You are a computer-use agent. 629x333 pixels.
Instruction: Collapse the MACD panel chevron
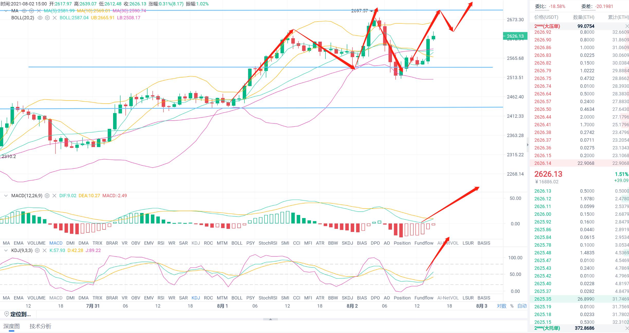point(6,196)
